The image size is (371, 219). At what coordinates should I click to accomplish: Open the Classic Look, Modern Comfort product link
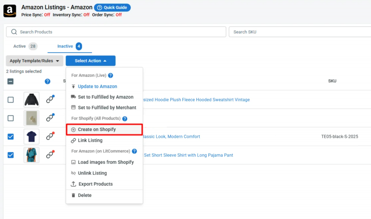point(171,137)
